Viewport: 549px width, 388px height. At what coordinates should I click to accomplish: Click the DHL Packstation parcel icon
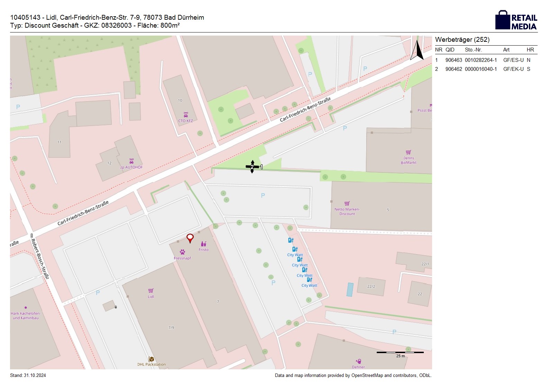click(x=151, y=359)
